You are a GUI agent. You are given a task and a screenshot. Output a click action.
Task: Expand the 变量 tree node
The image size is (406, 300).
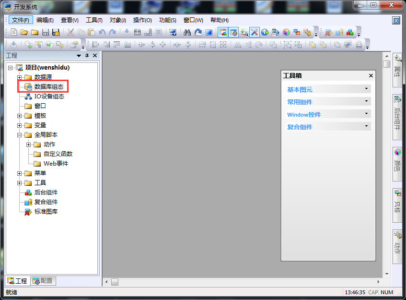click(20, 125)
